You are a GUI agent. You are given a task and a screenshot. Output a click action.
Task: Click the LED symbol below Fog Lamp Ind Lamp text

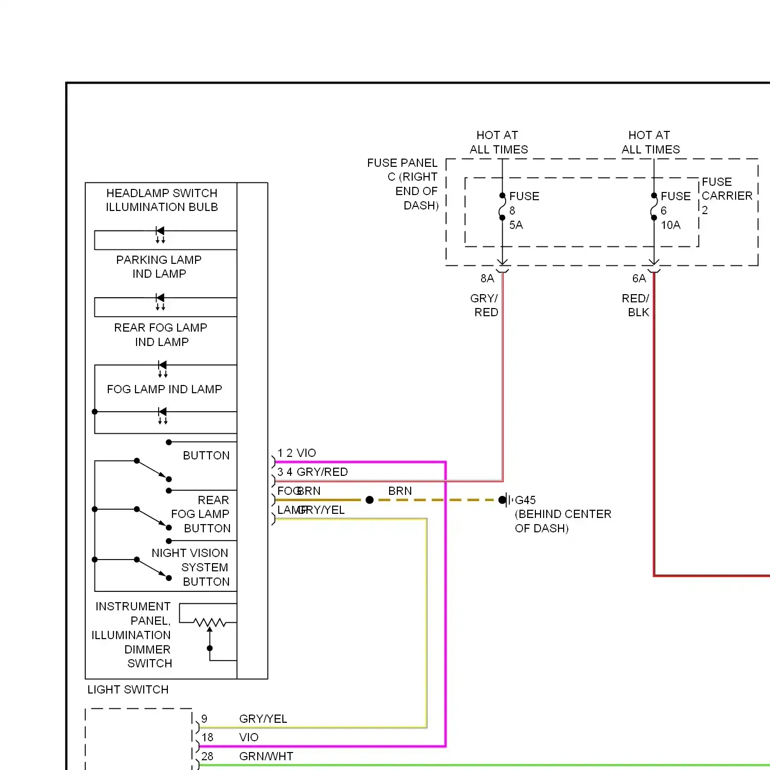[163, 416]
